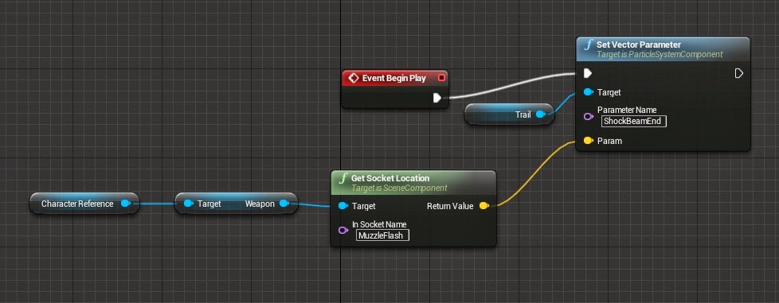Select the Trail variable node
Screen dimensions: 779x303
click(509, 115)
